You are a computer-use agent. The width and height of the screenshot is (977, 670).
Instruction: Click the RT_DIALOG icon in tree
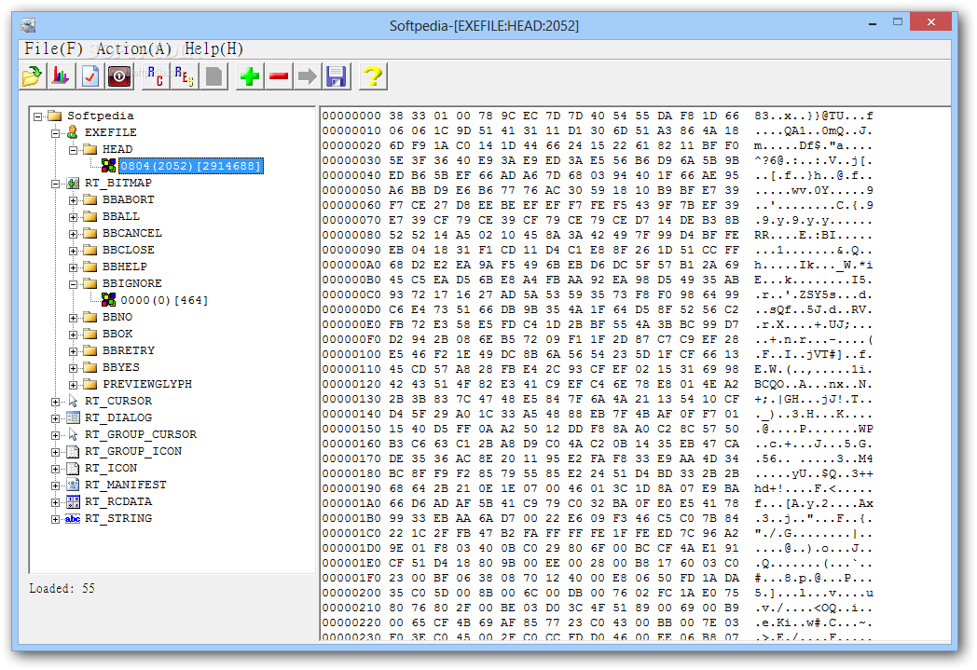pos(73,417)
